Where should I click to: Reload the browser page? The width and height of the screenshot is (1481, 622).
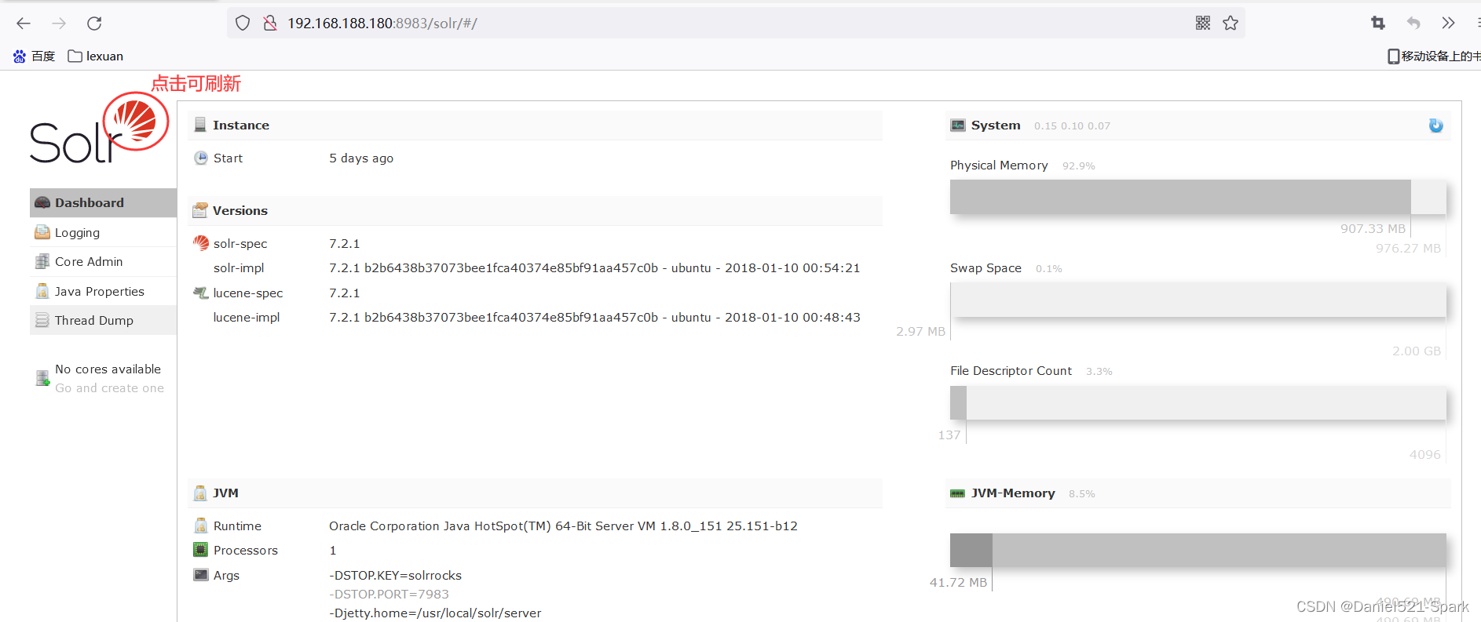94,24
